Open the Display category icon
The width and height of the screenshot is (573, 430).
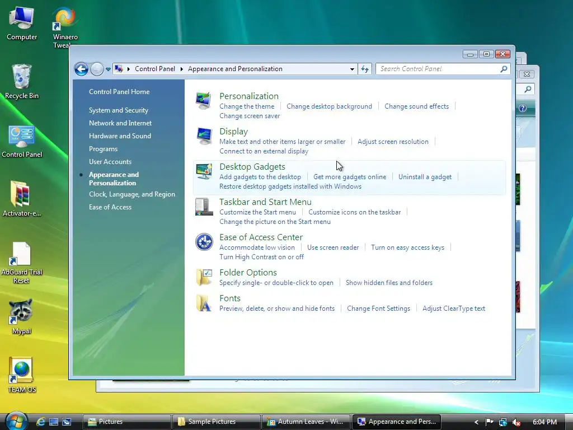pyautogui.click(x=204, y=135)
